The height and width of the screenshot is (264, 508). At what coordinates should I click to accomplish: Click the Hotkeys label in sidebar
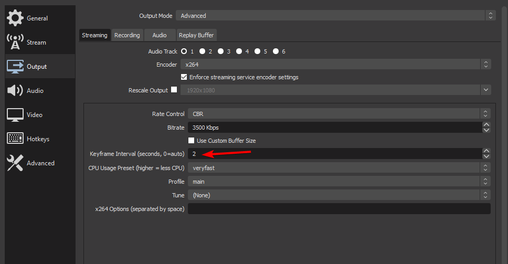38,139
